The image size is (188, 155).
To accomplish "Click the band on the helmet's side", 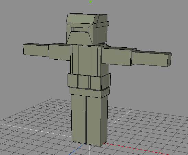I will click(103, 24).
